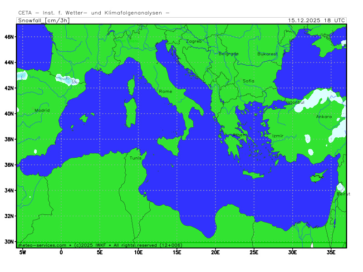Image resolution: width=363 pixels, height=272 pixels.
Task: Click the 20E longitude axis label
Action: click(215, 252)
